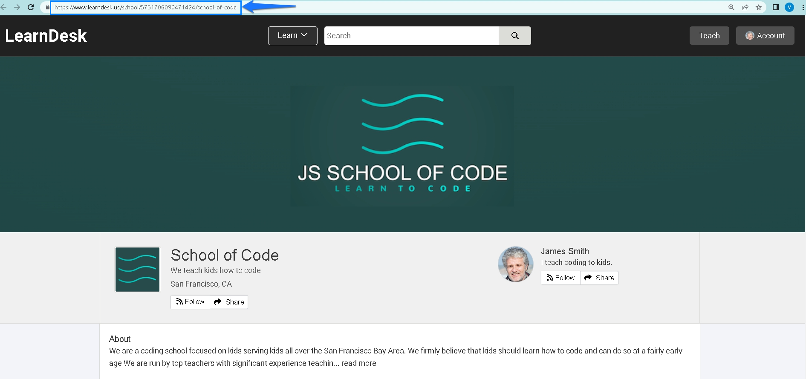Open the browser side panel icon

click(x=776, y=7)
